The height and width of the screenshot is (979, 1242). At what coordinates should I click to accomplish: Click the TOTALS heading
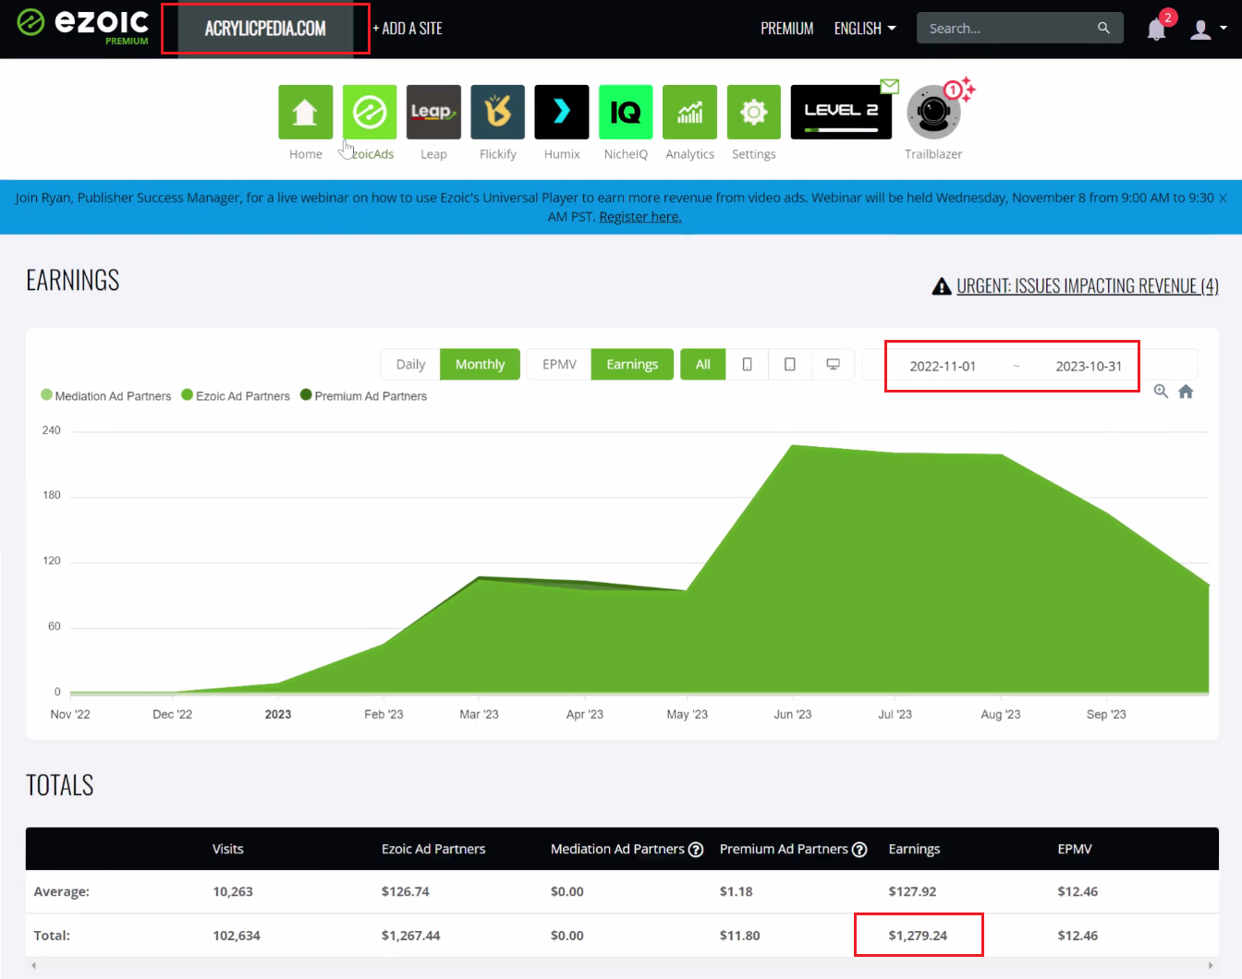pos(60,785)
